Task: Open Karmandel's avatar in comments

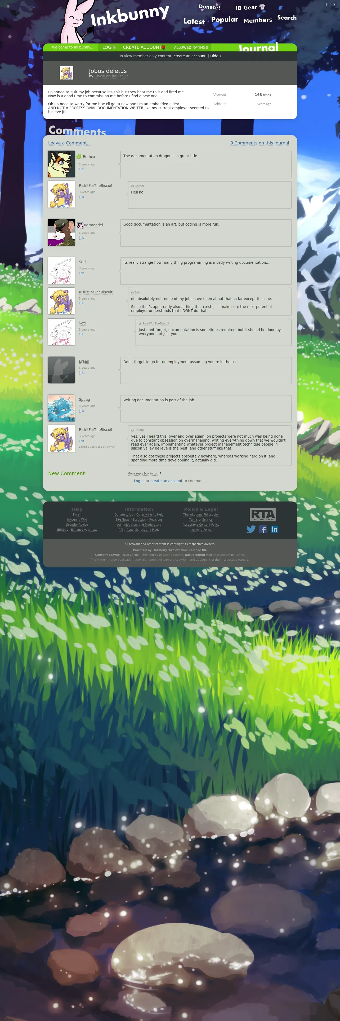Action: [61, 232]
